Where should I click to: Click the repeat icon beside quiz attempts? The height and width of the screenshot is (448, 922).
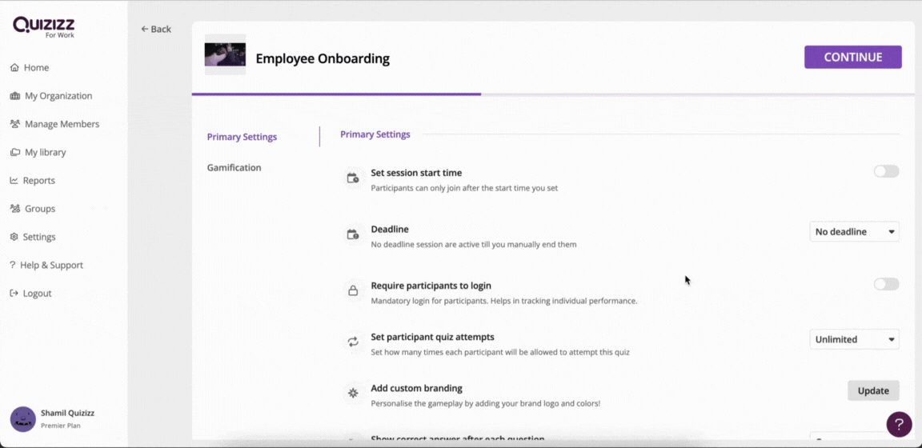[x=353, y=342]
